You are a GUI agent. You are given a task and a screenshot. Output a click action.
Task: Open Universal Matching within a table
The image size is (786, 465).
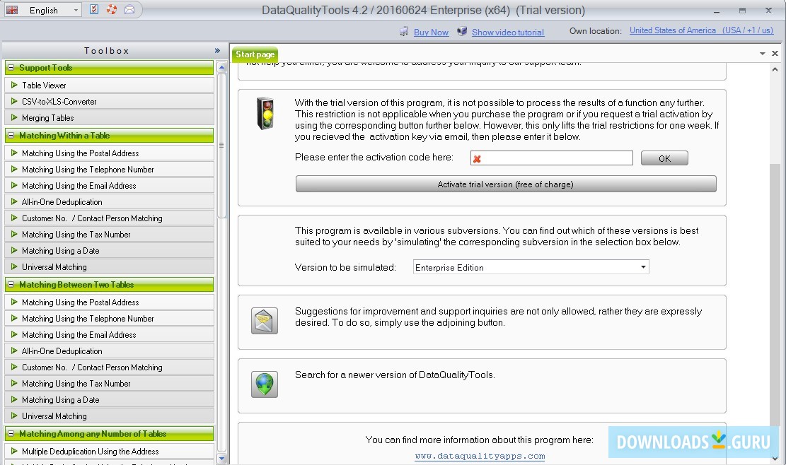[x=109, y=267]
